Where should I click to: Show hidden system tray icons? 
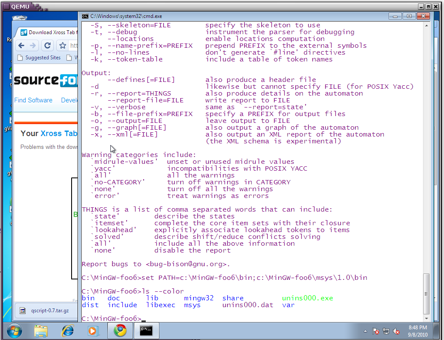coord(366,331)
